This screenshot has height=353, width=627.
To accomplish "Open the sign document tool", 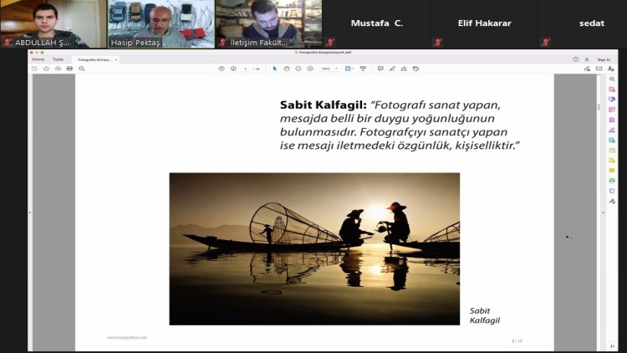I will [404, 69].
